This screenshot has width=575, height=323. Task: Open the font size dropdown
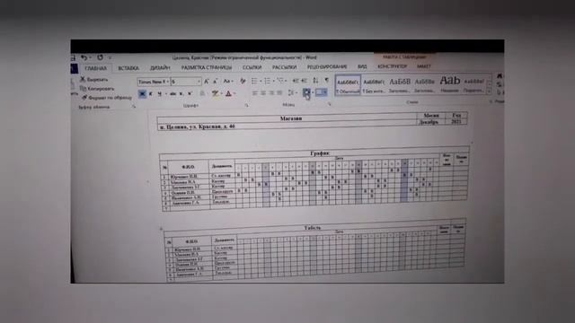(199, 82)
